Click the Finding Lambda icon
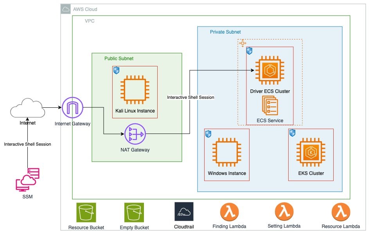 [229, 212]
